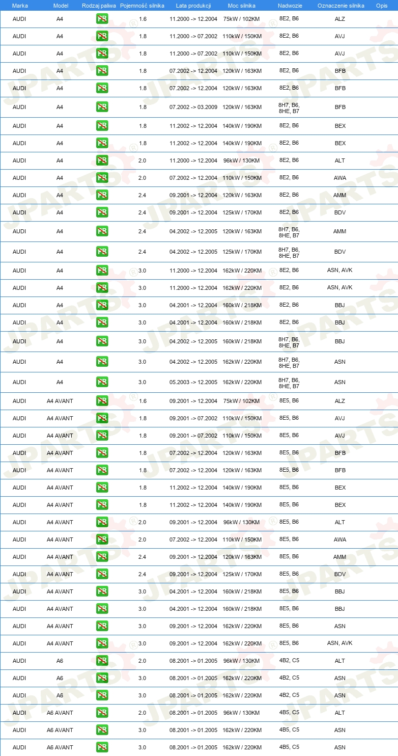Click engine code 'AWA' in the A4 AVANT row
Image resolution: width=398 pixels, height=756 pixels.
point(340,539)
